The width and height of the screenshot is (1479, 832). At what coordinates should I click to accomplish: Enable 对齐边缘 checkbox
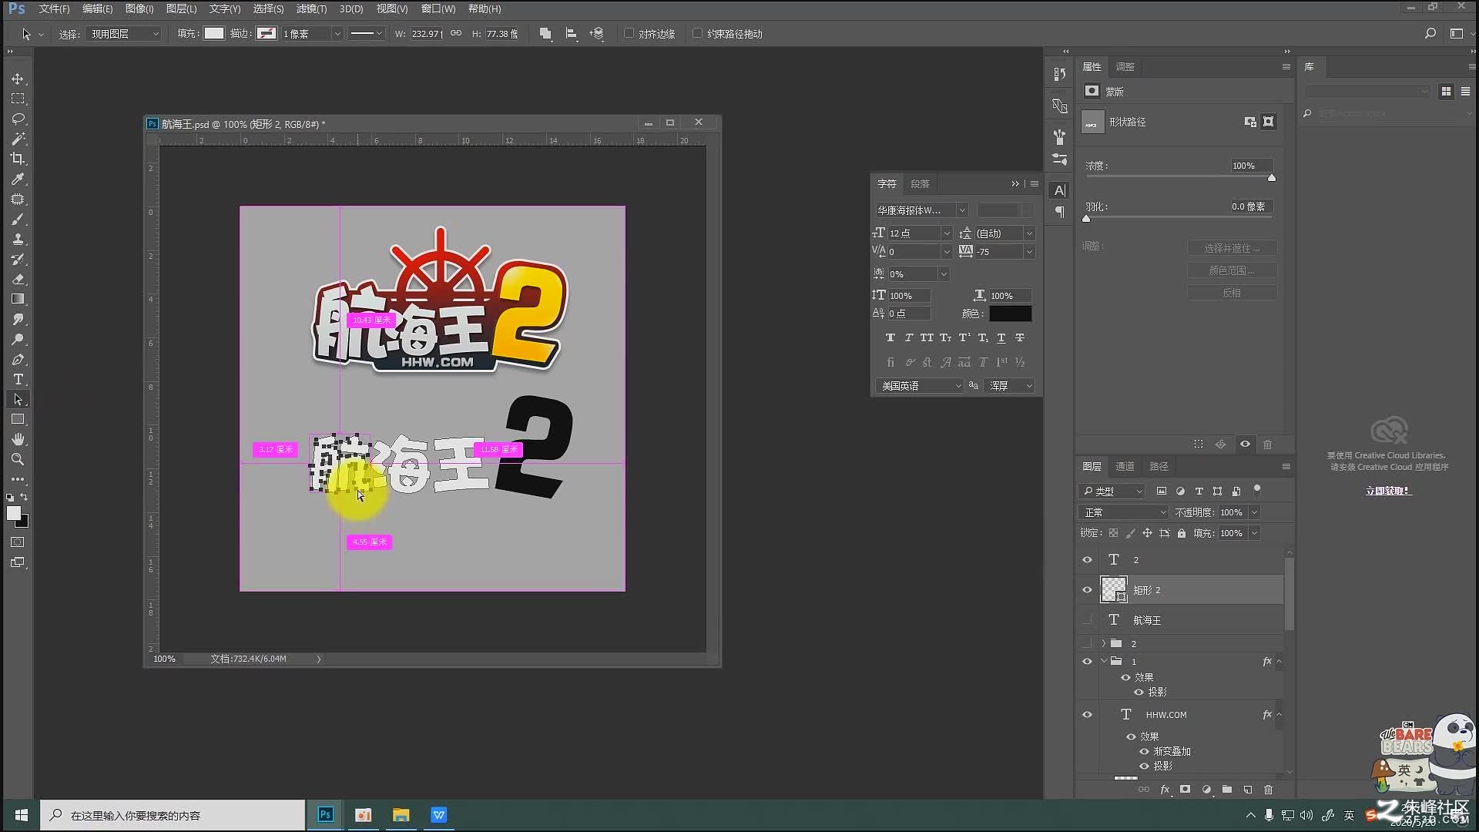pyautogui.click(x=629, y=34)
